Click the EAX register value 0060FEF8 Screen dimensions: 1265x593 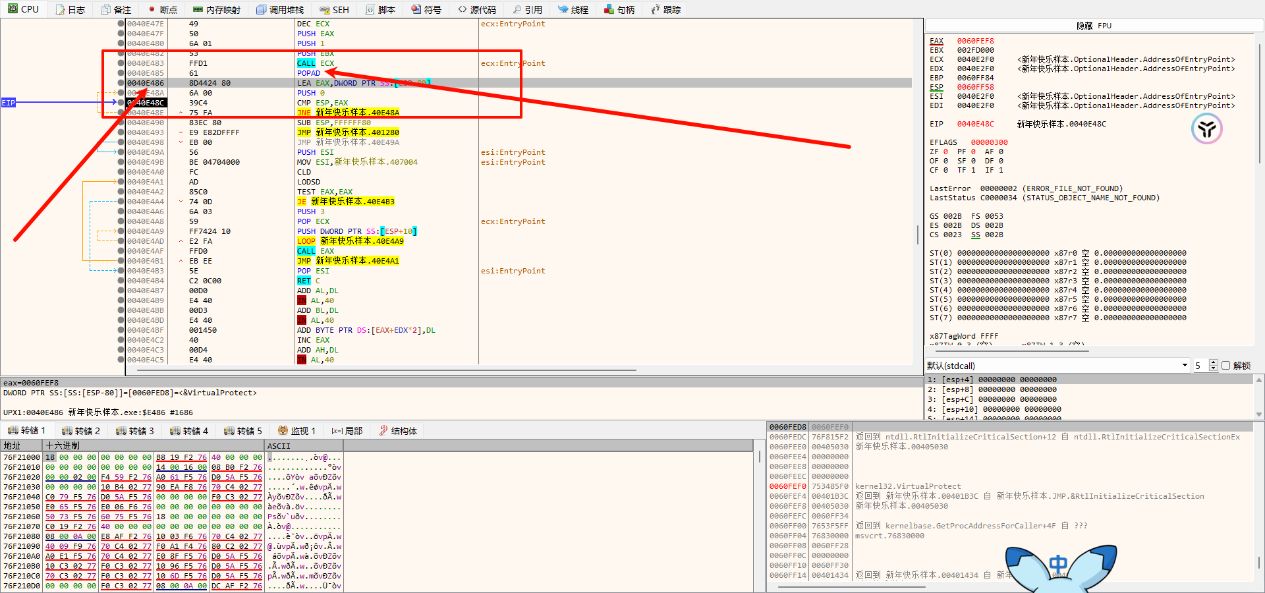point(975,41)
